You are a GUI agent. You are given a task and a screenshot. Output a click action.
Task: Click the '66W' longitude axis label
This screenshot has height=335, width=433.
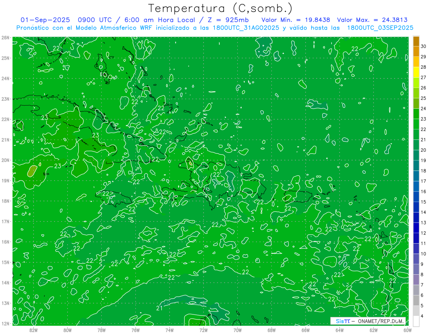pyautogui.click(x=306, y=330)
